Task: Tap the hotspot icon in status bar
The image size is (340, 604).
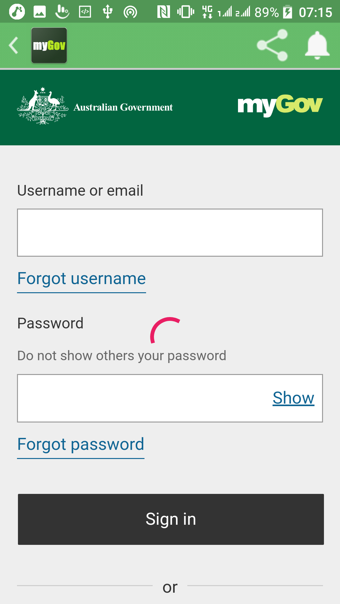Action: tap(130, 12)
